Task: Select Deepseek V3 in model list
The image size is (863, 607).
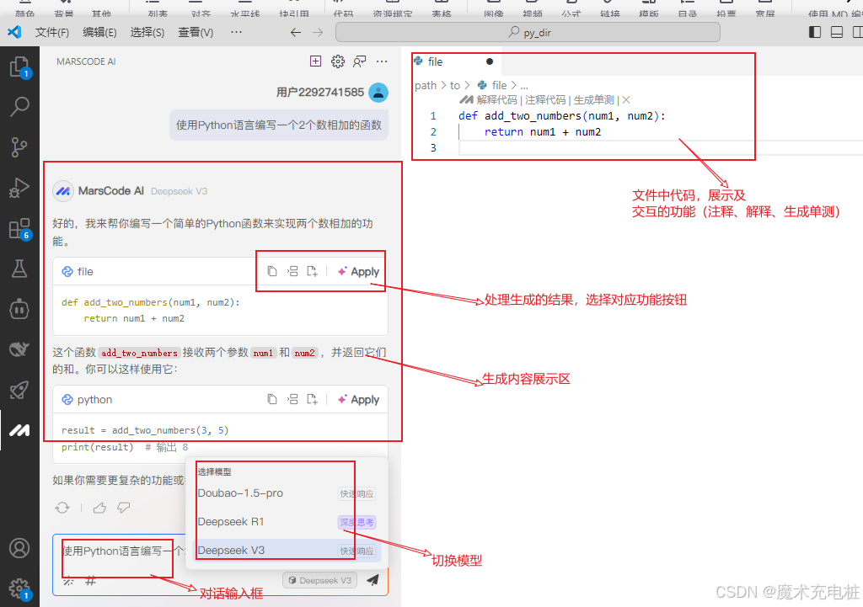Action: tap(287, 551)
